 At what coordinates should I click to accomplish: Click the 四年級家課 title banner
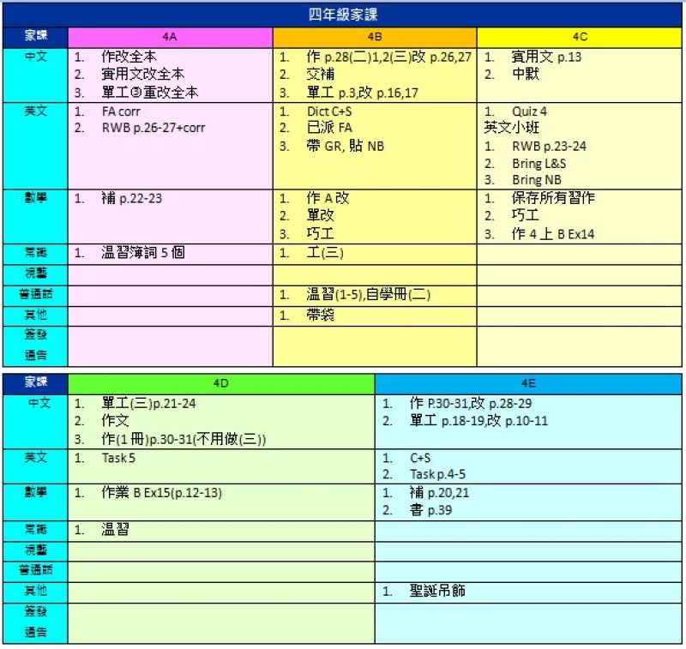click(343, 14)
